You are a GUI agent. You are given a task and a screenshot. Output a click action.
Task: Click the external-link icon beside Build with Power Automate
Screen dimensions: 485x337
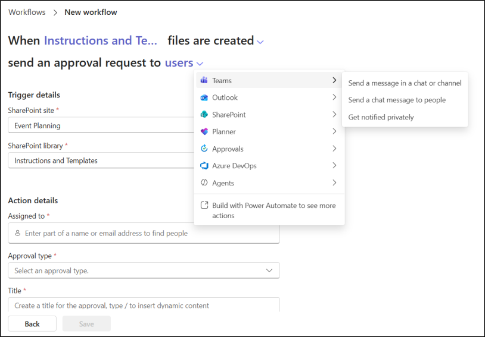(204, 205)
